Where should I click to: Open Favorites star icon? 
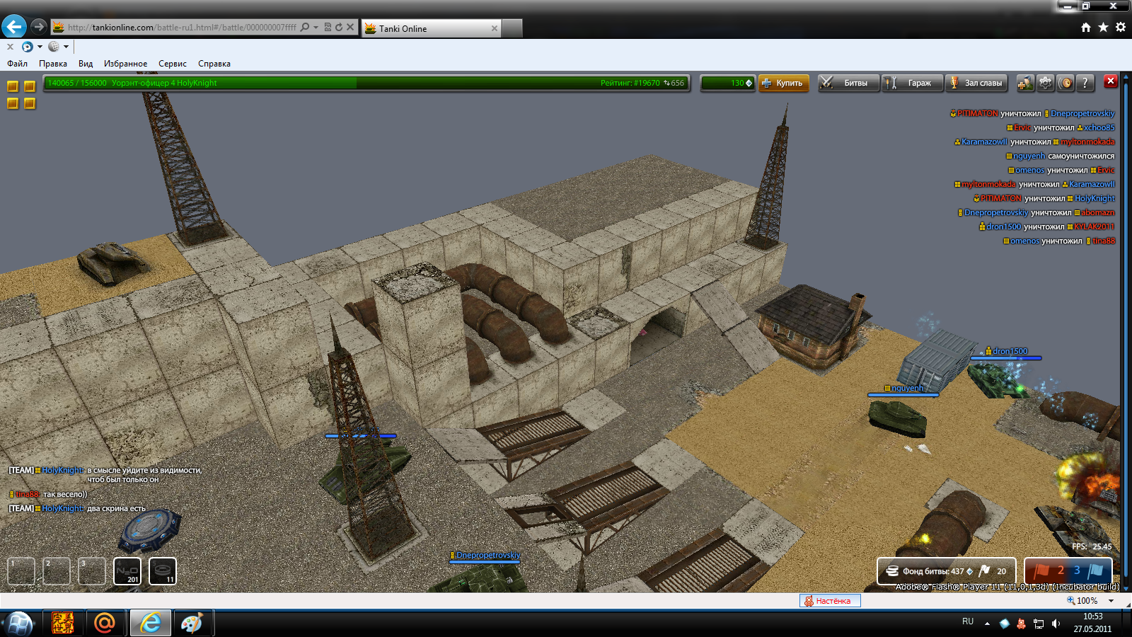click(x=1103, y=27)
